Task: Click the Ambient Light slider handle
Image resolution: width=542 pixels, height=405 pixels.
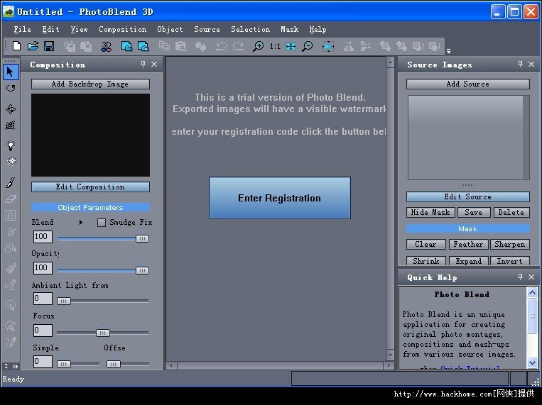Action: click(x=64, y=301)
